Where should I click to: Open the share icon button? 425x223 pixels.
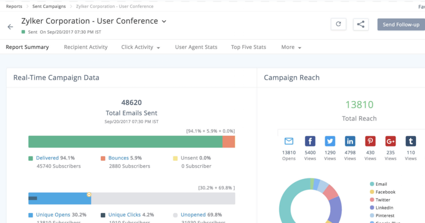pos(361,24)
